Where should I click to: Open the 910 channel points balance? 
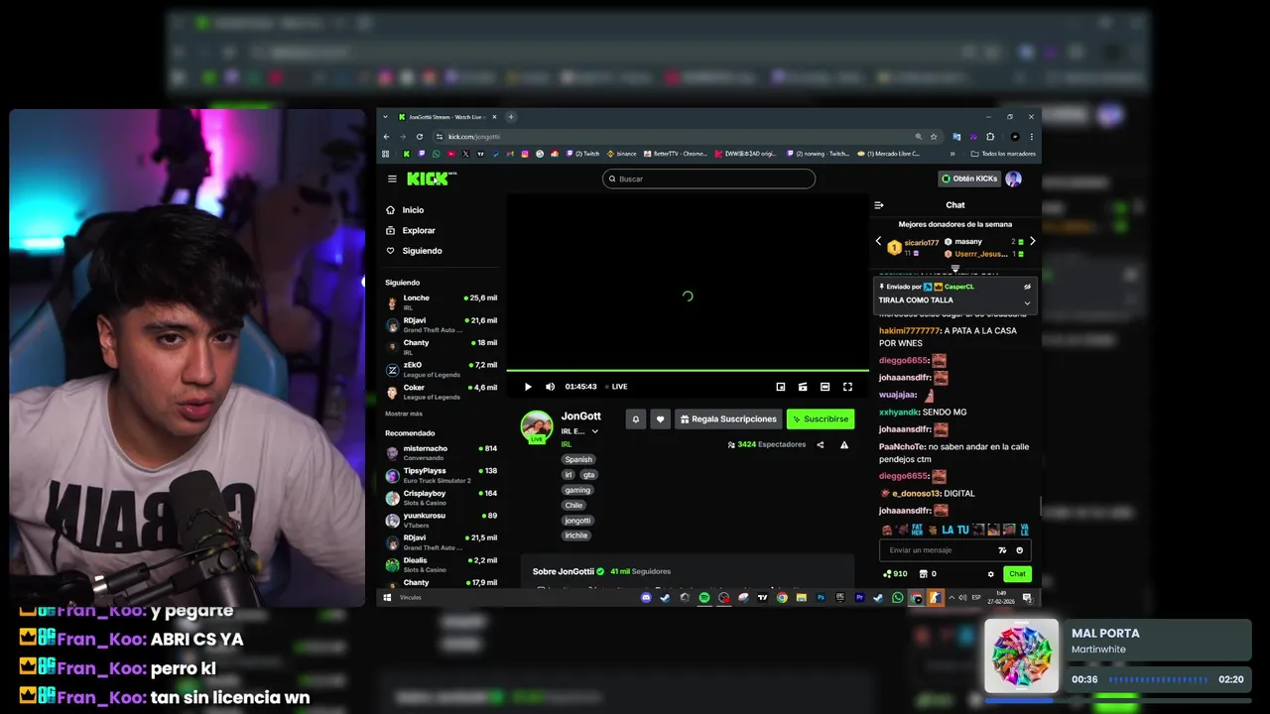tap(895, 574)
